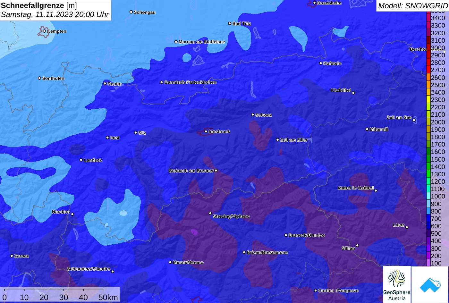Click the Reutte label text
Image resolution: width=449 pixels, height=303 pixels.
tap(114, 84)
